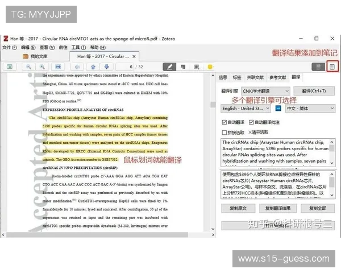
Task: Open the English - United States source language dropdown
Action: pyautogui.click(x=246, y=108)
